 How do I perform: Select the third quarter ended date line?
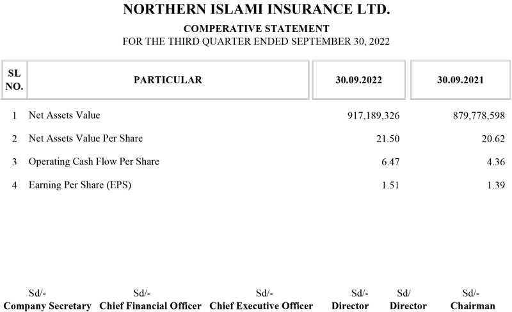coord(256,41)
